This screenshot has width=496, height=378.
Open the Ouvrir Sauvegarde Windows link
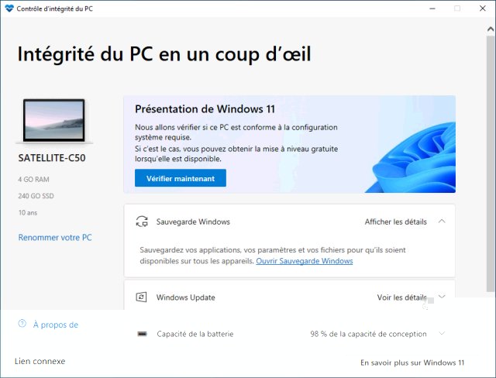(x=305, y=261)
